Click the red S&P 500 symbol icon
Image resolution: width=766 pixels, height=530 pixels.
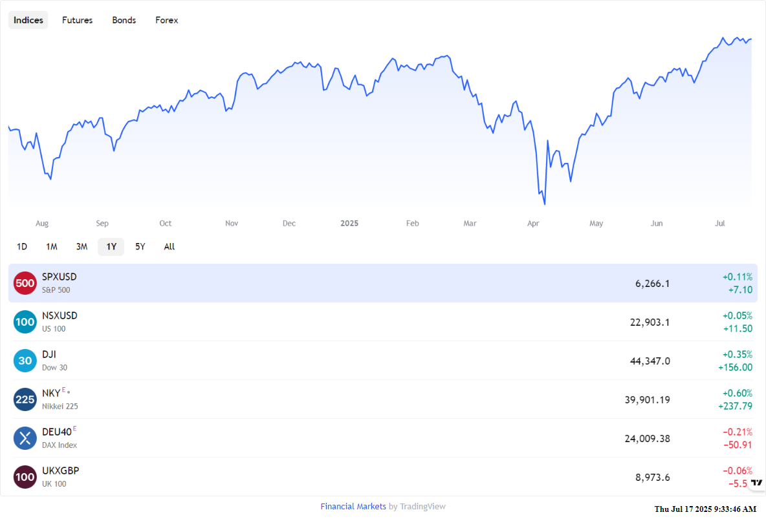coord(25,283)
